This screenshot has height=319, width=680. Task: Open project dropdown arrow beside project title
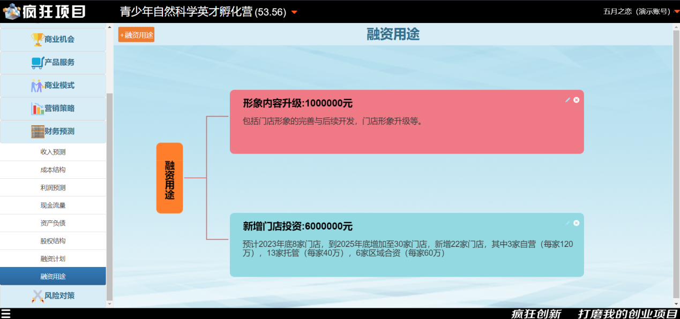[x=294, y=13]
